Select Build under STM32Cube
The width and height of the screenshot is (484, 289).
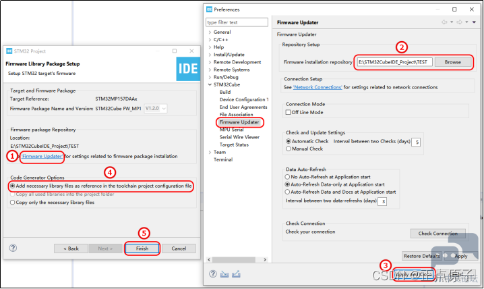[225, 92]
